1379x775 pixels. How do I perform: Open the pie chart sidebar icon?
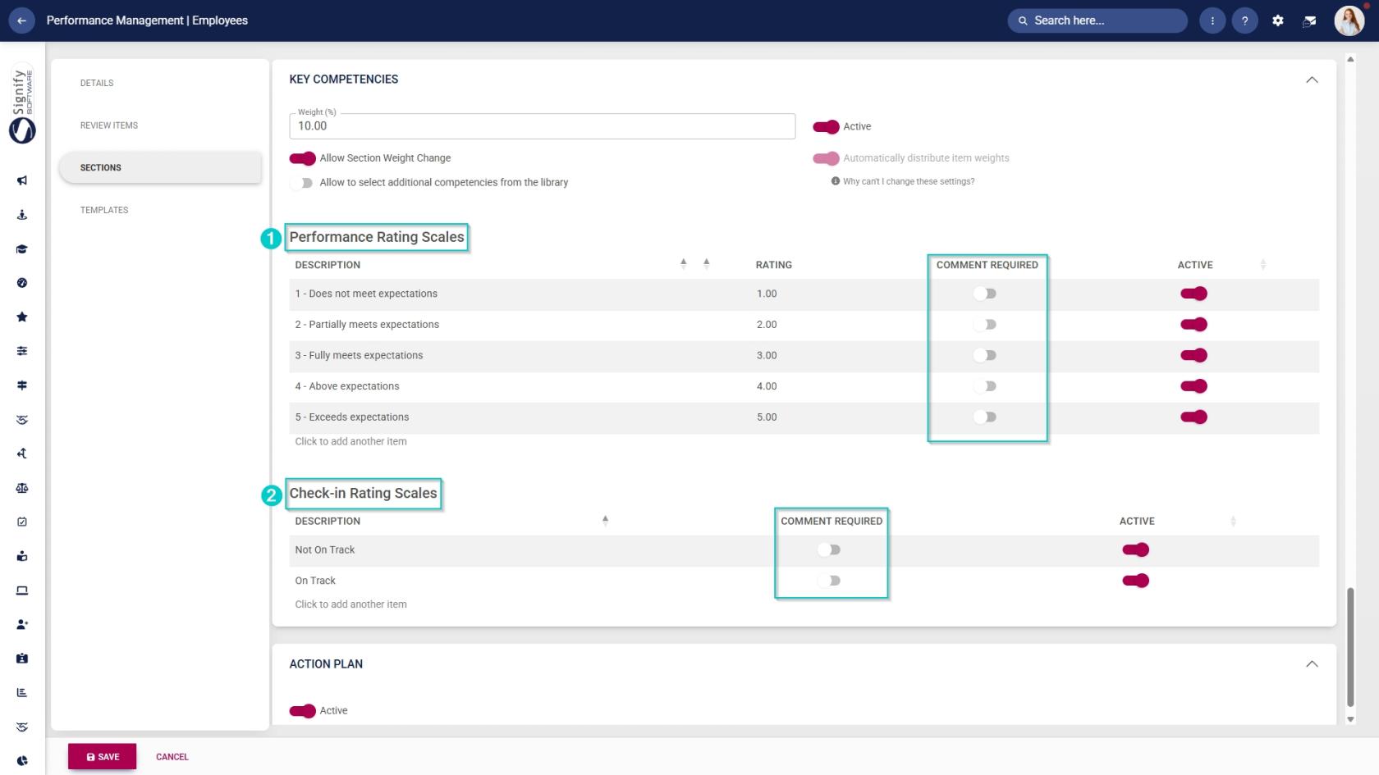22,760
